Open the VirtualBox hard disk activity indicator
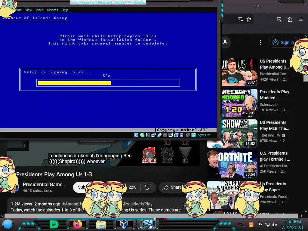308x231 pixels. pos(136,135)
